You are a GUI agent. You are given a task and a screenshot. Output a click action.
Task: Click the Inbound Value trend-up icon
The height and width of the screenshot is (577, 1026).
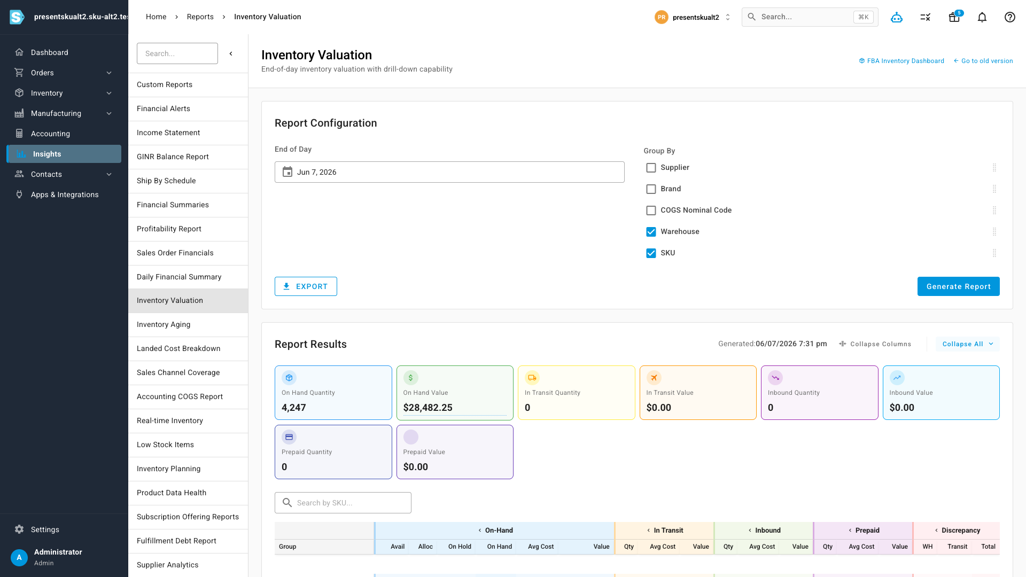pyautogui.click(x=897, y=378)
